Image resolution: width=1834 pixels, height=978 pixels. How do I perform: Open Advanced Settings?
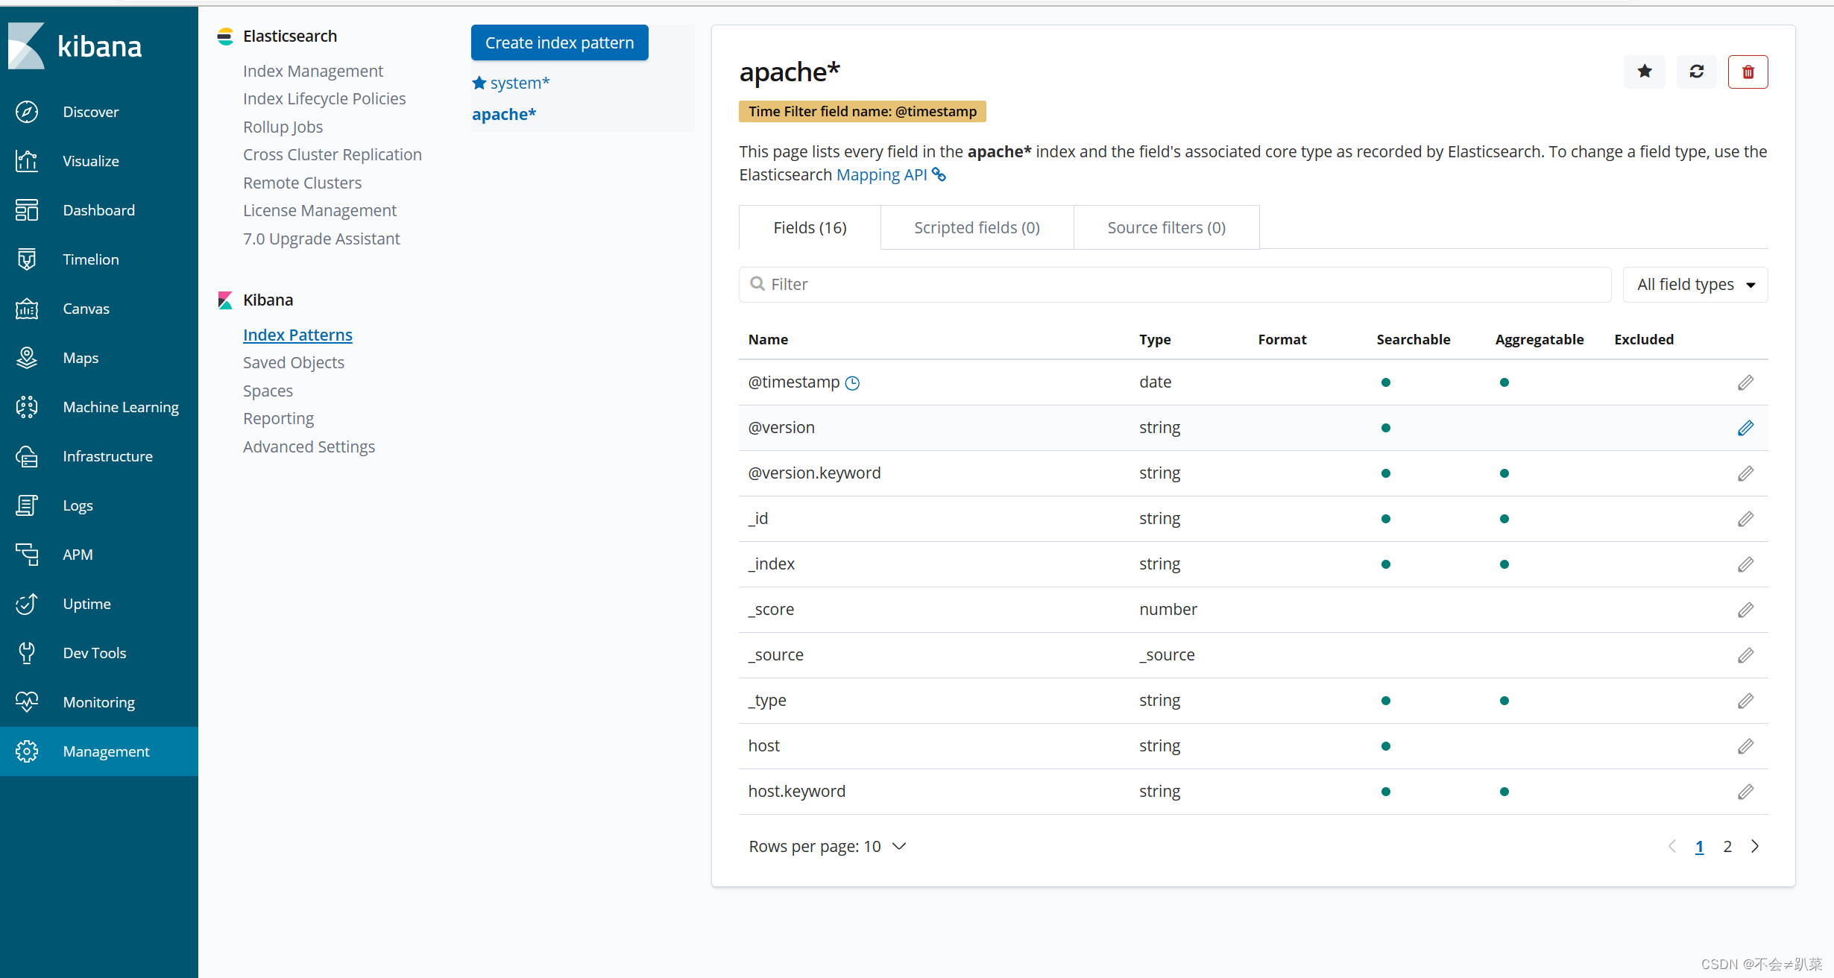[309, 447]
